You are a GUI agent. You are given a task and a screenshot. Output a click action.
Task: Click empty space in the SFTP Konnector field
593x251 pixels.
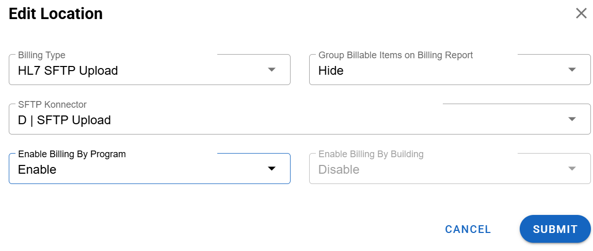pyautogui.click(x=335, y=120)
